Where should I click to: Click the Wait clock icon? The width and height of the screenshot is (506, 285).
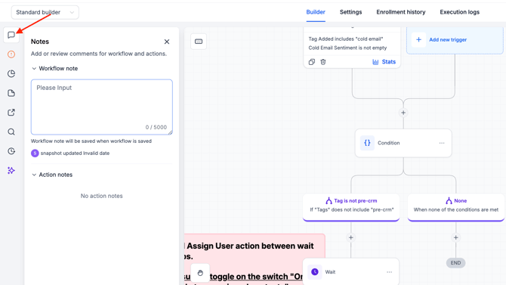click(x=315, y=271)
